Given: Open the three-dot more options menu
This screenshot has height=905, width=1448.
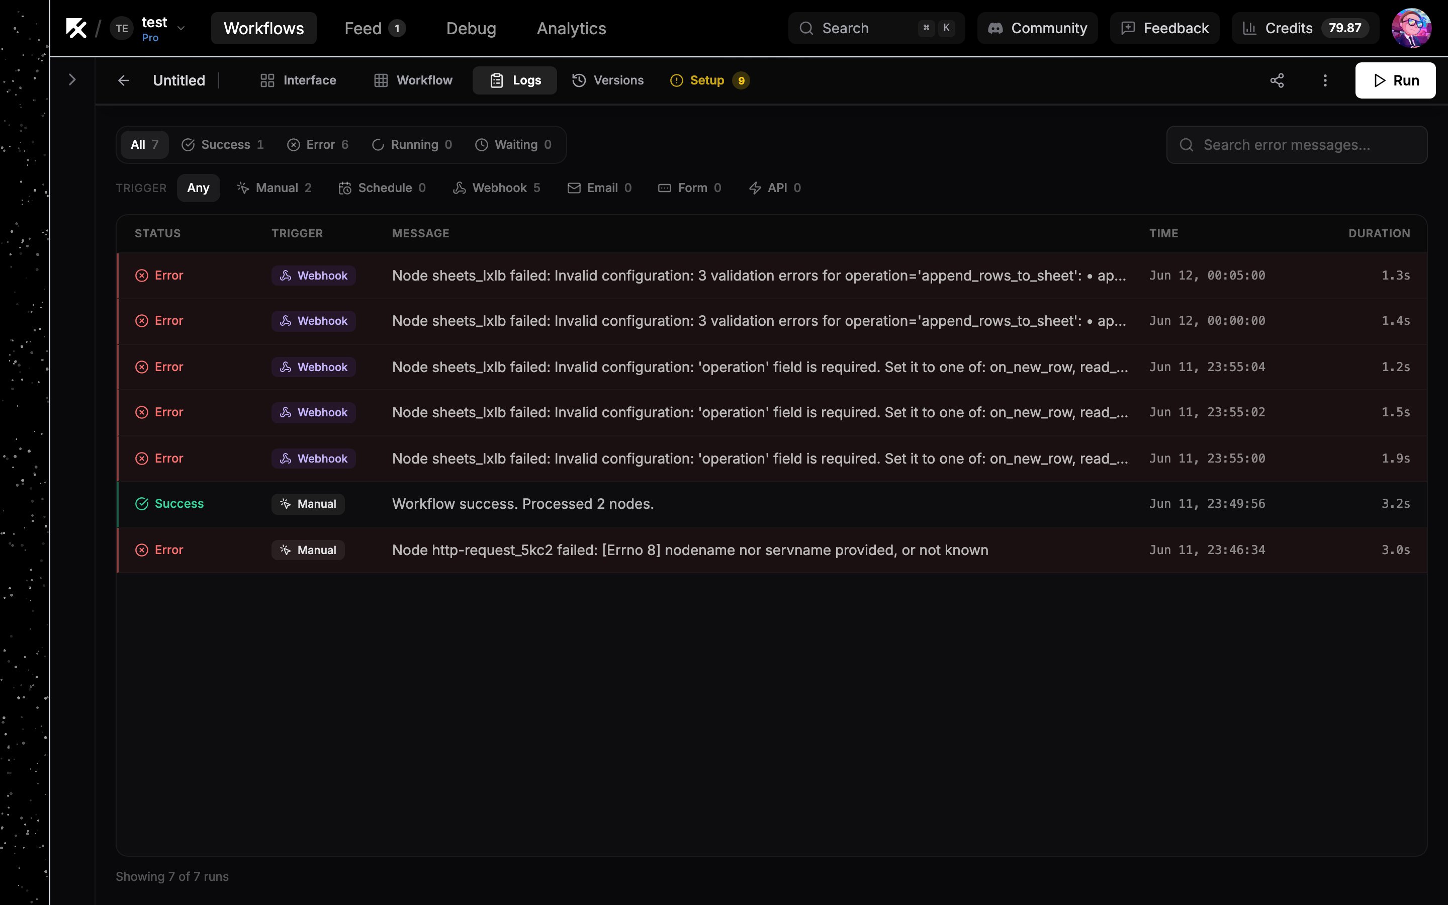Looking at the screenshot, I should (x=1325, y=80).
